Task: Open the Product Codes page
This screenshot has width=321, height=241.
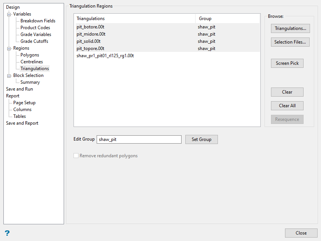Action: coord(35,27)
